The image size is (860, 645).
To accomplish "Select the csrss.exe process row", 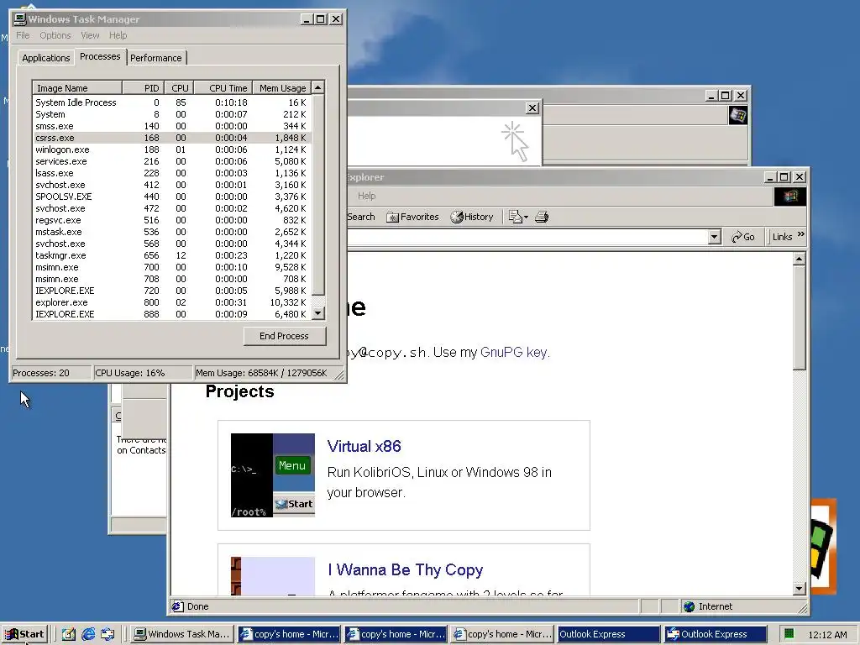I will click(172, 138).
